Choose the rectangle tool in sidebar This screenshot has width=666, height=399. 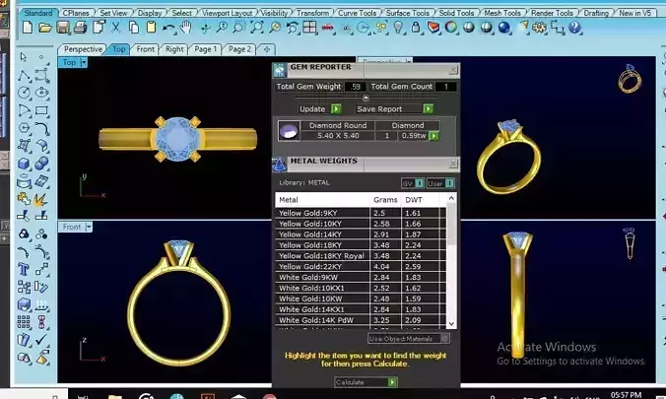[x=41, y=111]
